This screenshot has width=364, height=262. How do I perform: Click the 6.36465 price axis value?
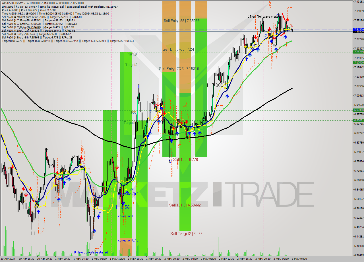click(359, 255)
